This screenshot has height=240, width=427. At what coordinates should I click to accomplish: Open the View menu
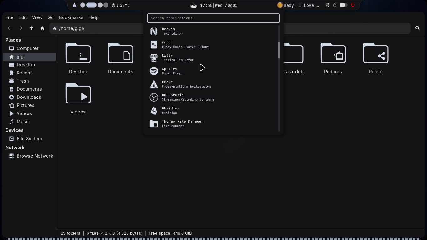[37, 17]
